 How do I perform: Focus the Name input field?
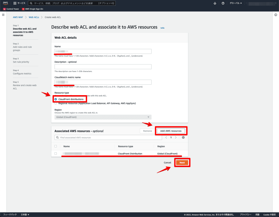click(103, 51)
